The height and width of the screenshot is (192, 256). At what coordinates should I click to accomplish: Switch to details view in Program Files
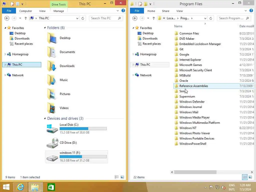245,177
